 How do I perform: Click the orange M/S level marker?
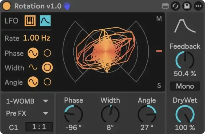point(159,51)
